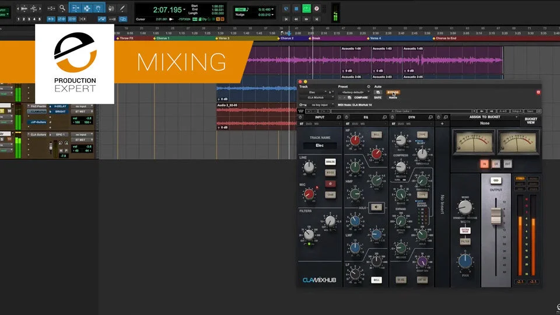Toggle DYN section power icon
560x315 pixels.
pos(392,117)
